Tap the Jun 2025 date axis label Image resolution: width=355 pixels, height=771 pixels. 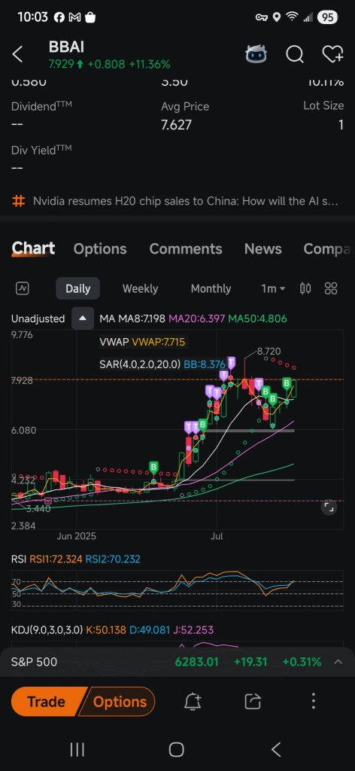tap(76, 536)
